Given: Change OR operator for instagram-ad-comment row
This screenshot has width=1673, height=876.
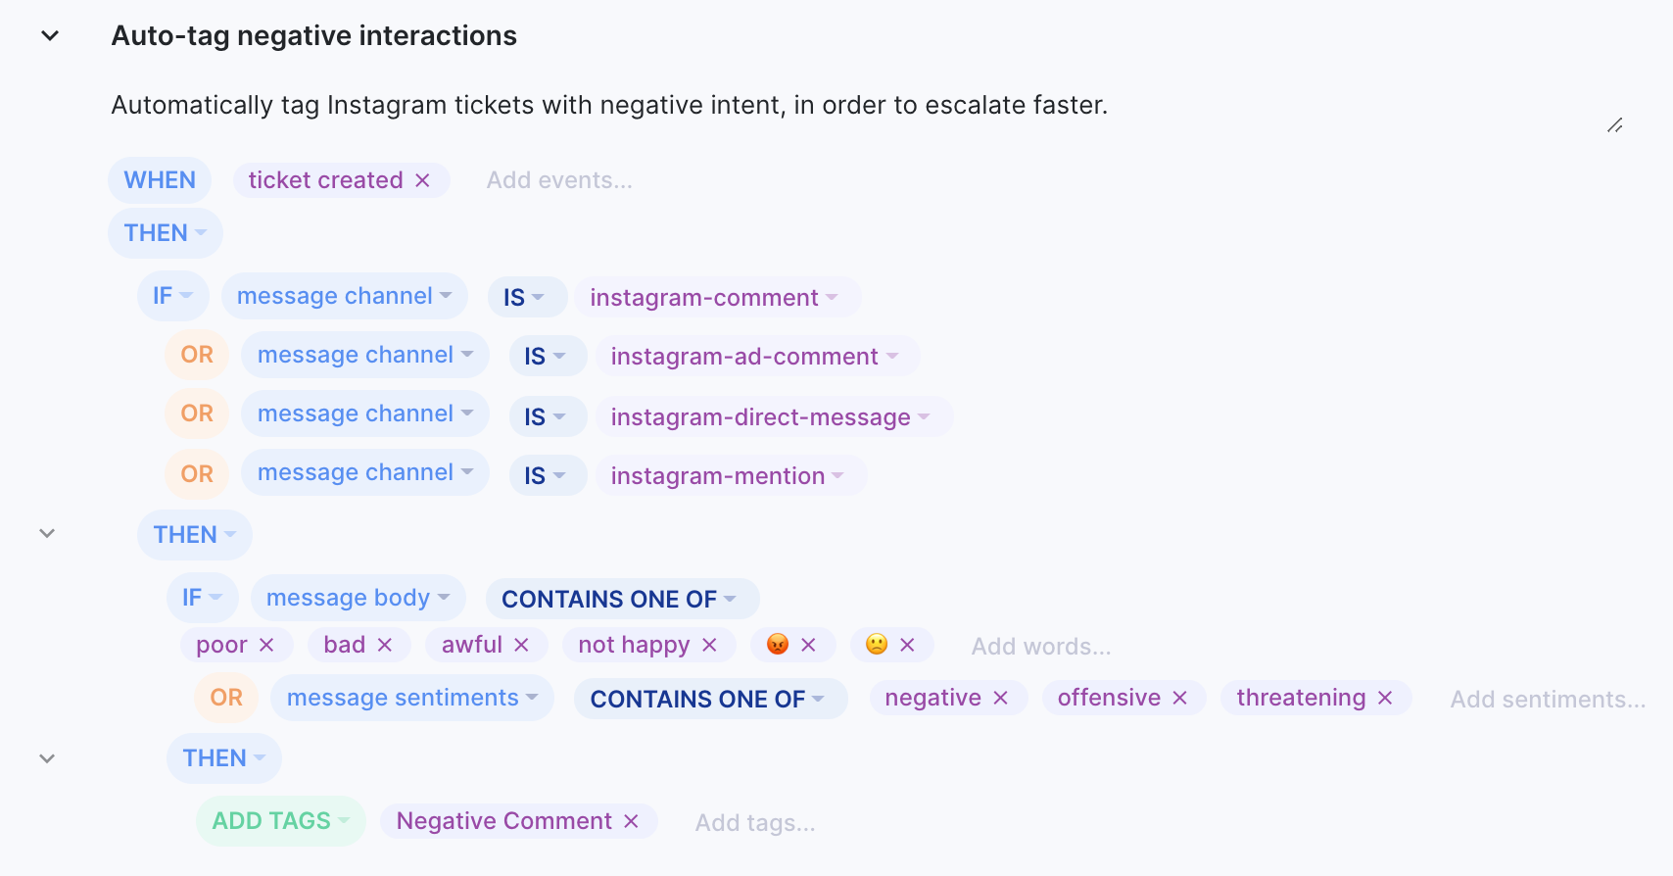Looking at the screenshot, I should click(197, 355).
